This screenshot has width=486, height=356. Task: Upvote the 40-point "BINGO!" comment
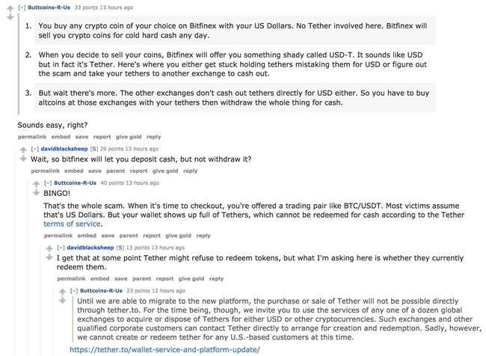click(36, 182)
